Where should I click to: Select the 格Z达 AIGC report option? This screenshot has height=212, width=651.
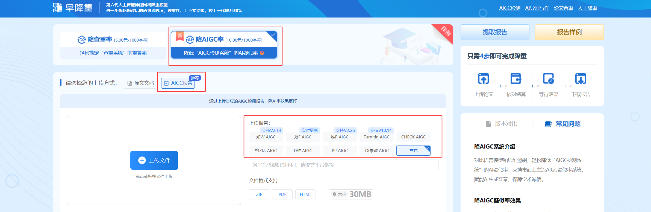266,151
